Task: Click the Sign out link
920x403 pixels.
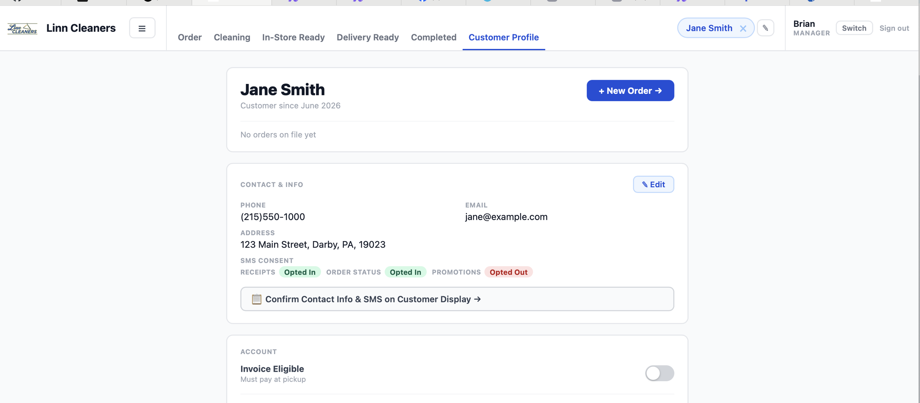Action: pos(894,28)
